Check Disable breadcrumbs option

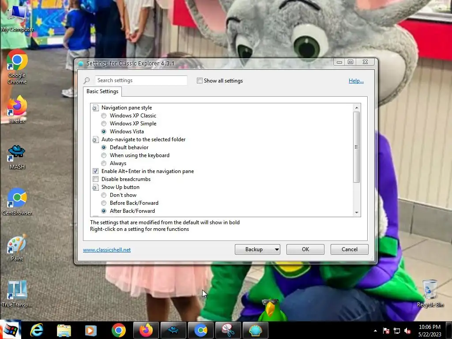[95, 179]
